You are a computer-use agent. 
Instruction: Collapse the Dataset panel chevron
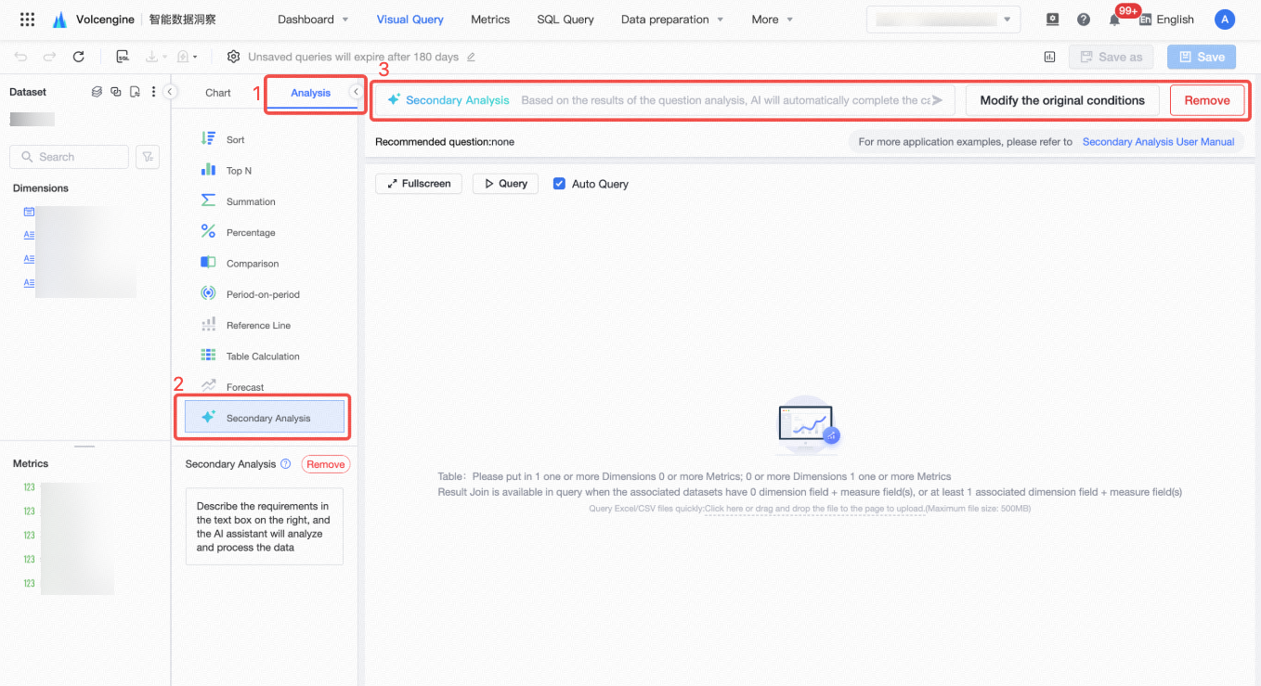click(x=169, y=92)
